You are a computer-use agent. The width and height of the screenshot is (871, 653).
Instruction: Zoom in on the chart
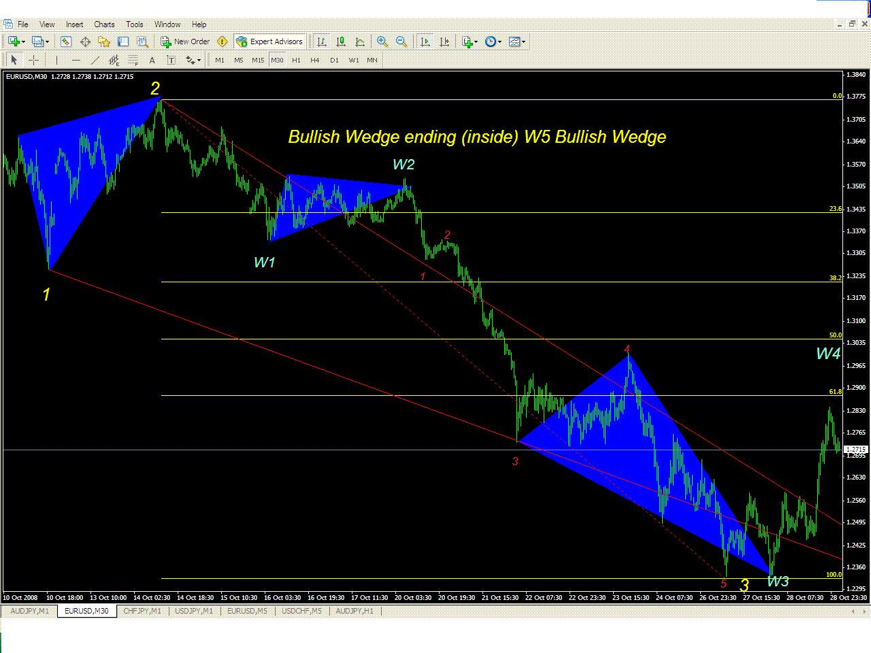coord(382,41)
